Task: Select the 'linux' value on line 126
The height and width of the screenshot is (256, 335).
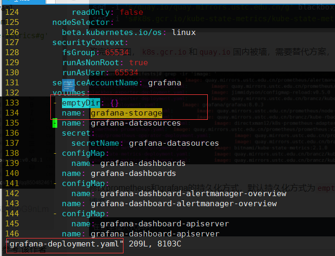Action: pos(184,32)
